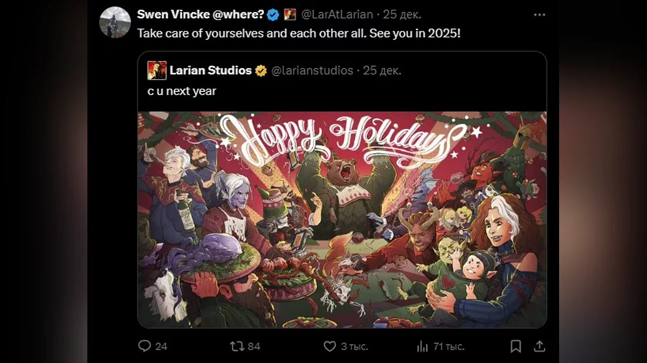This screenshot has height=363, width=647.
Task: Open Swen Vincke's profile avatar
Action: click(115, 22)
